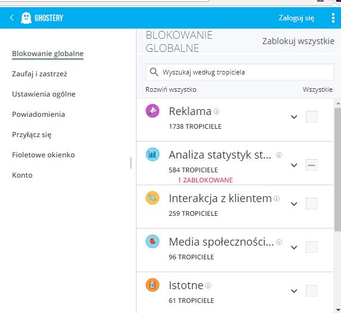Viewport: 341px width, 313px height.
Task: Show info tooltip next to Reklama
Action: pyautogui.click(x=216, y=111)
